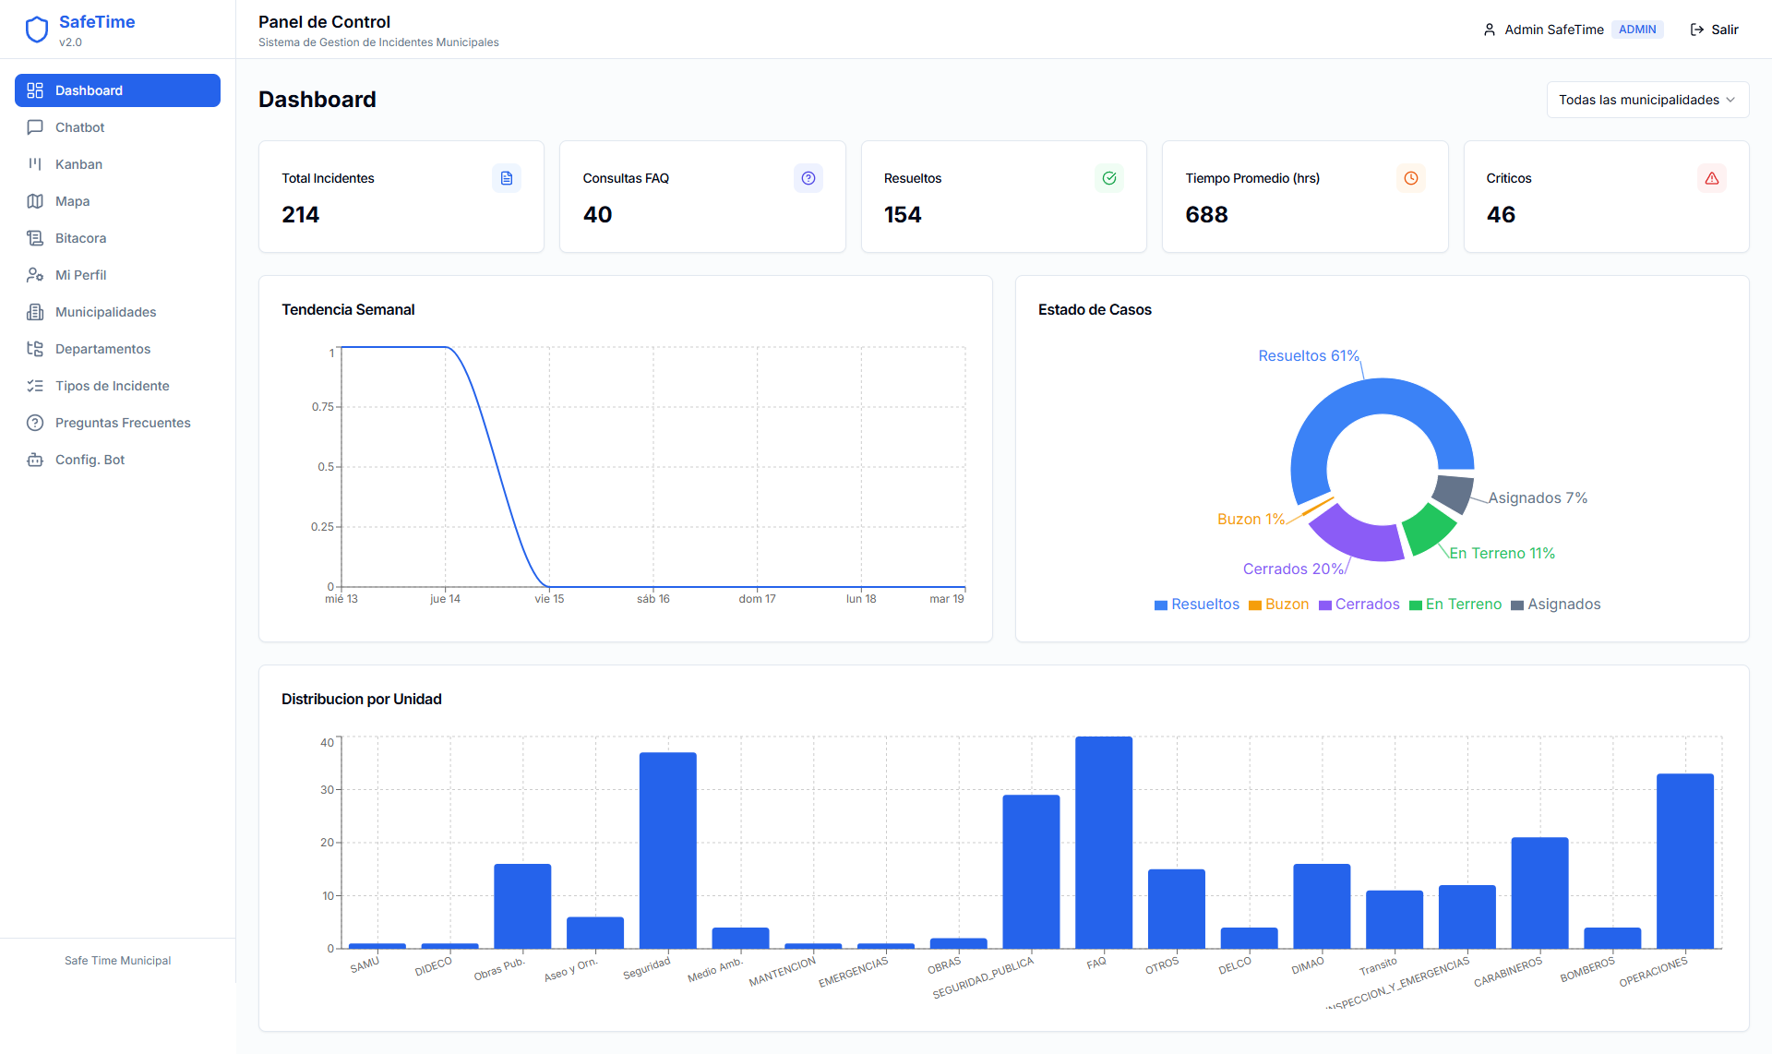Click the Seguridad bar in distribution chart
Viewport: 1772px width, 1054px height.
pyautogui.click(x=668, y=850)
